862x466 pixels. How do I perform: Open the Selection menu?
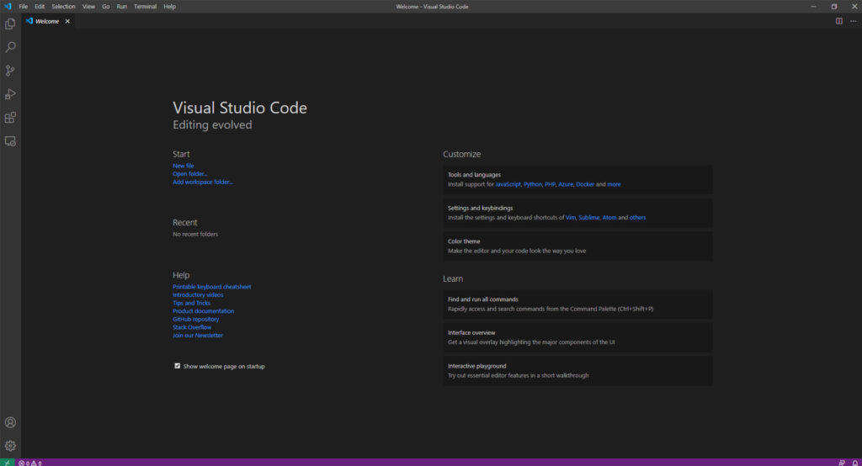[x=63, y=7]
